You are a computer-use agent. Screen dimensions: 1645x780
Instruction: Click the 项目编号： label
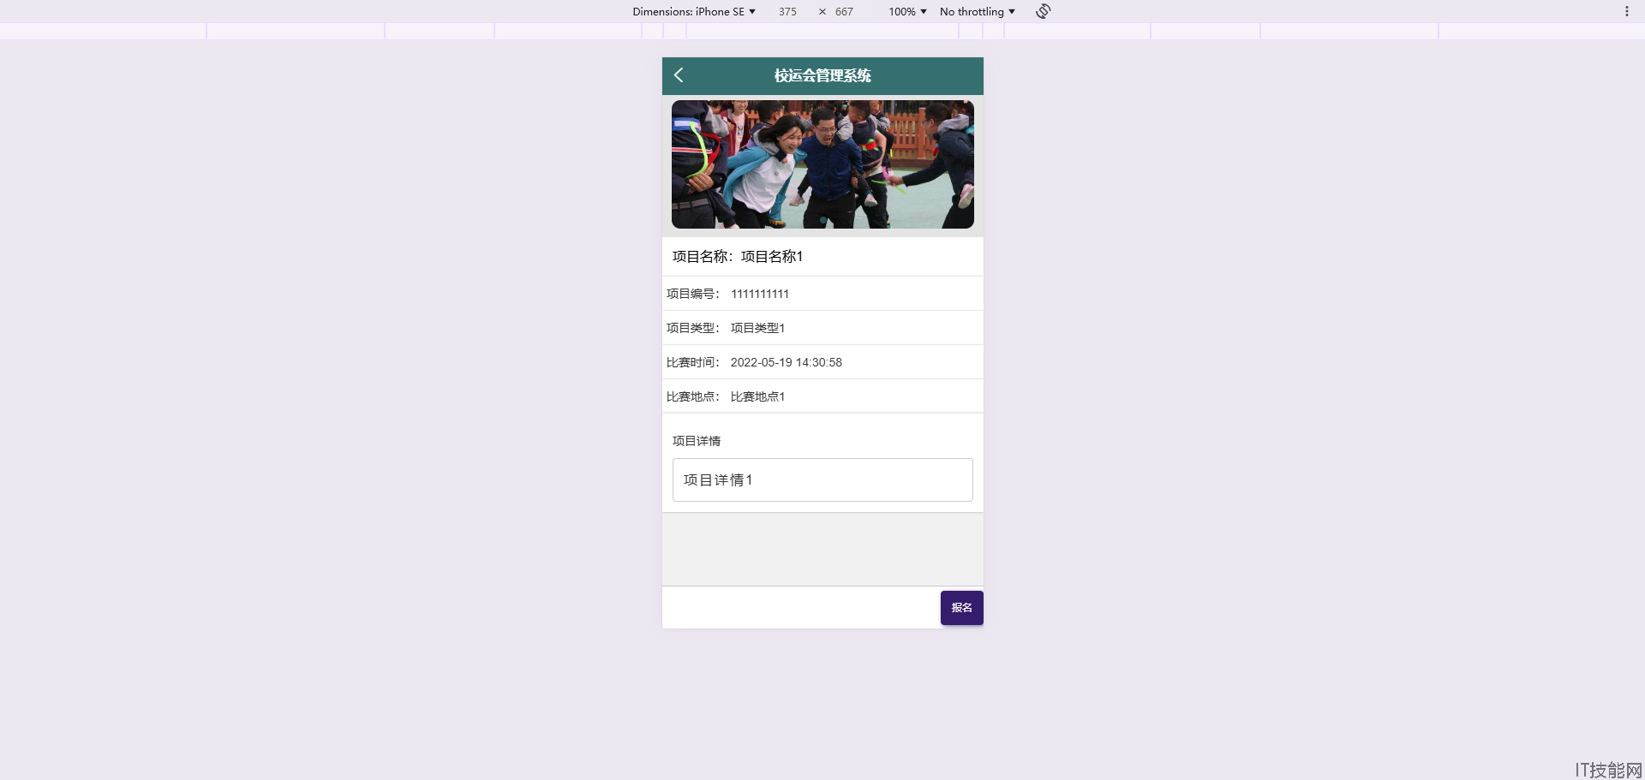pyautogui.click(x=694, y=294)
